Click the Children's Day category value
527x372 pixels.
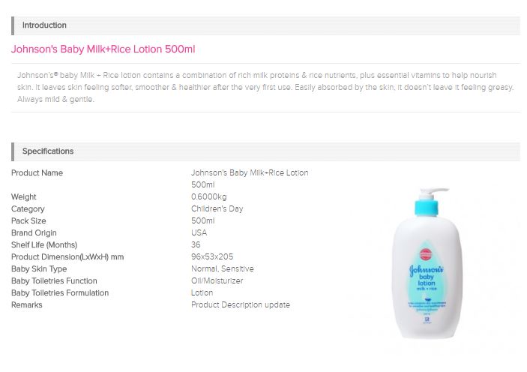[x=217, y=208]
